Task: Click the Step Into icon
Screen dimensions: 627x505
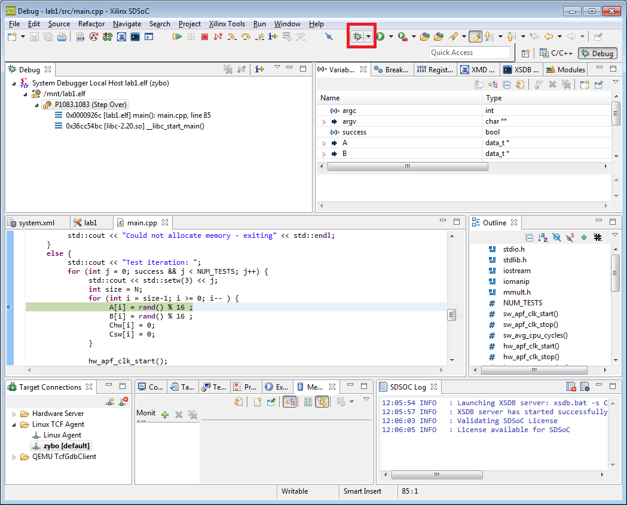Action: 231,37
